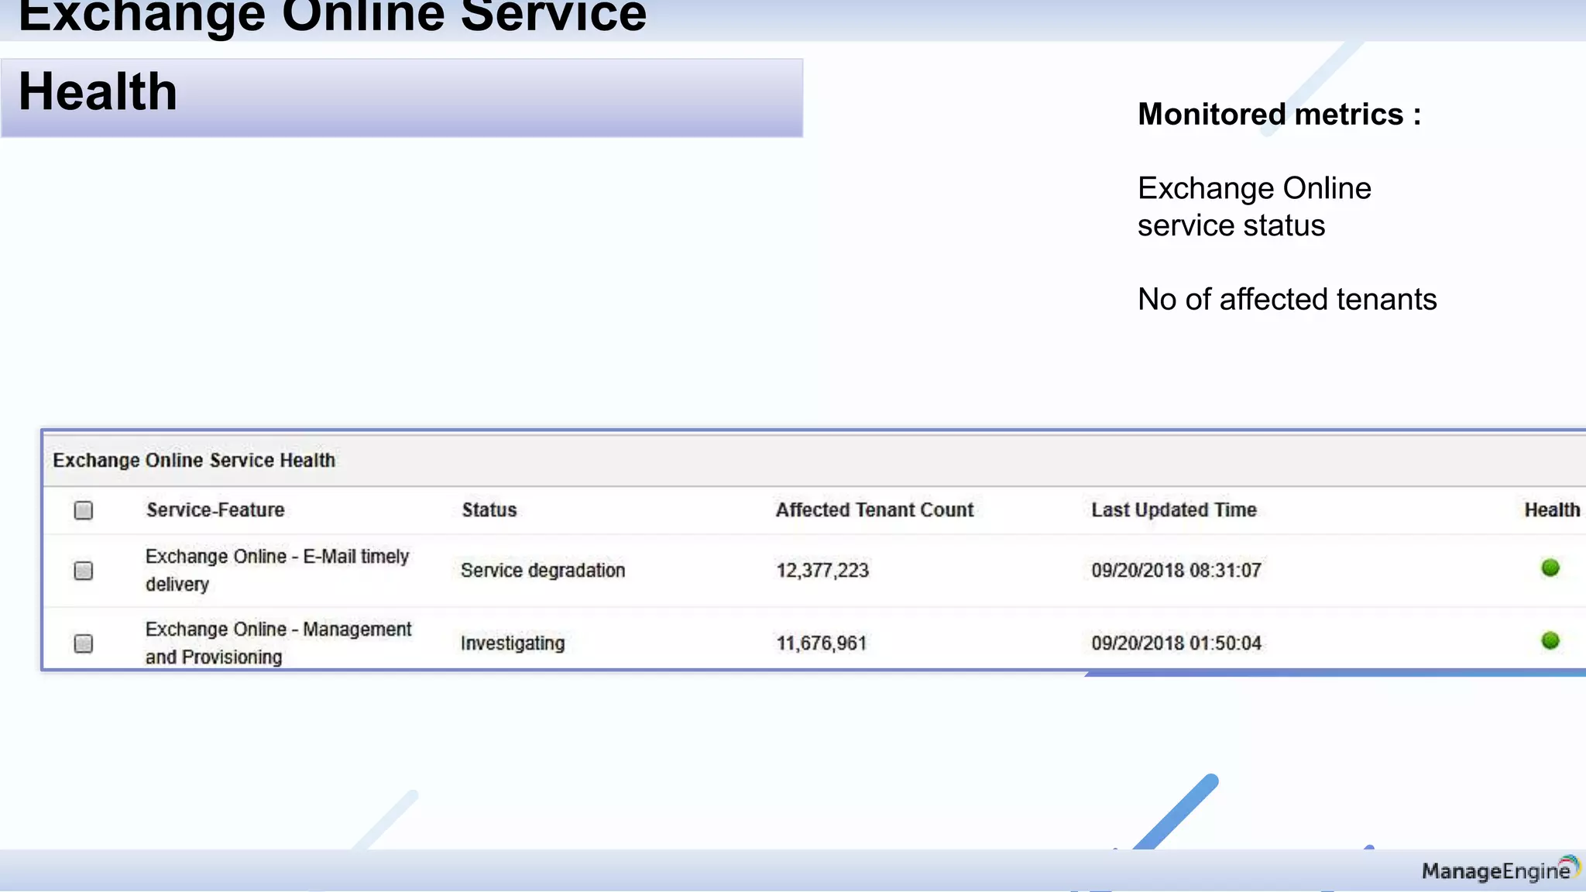Check the Management and Provisioning row checkbox
The height and width of the screenshot is (892, 1586).
pyautogui.click(x=84, y=643)
